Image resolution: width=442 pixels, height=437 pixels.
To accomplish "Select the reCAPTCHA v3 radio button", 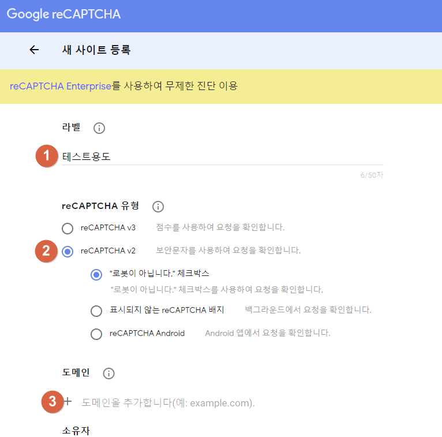I will pyautogui.click(x=68, y=228).
